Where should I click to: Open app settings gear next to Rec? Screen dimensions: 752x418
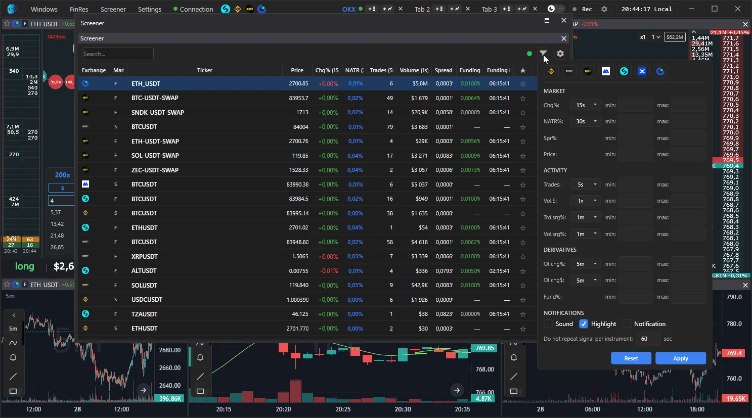(604, 9)
